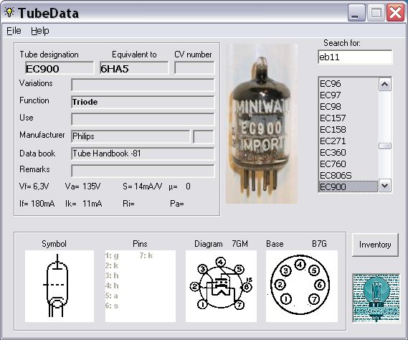Click the tube logo image below Inventory
Image resolution: width=408 pixels, height=340 pixels.
coord(376,298)
